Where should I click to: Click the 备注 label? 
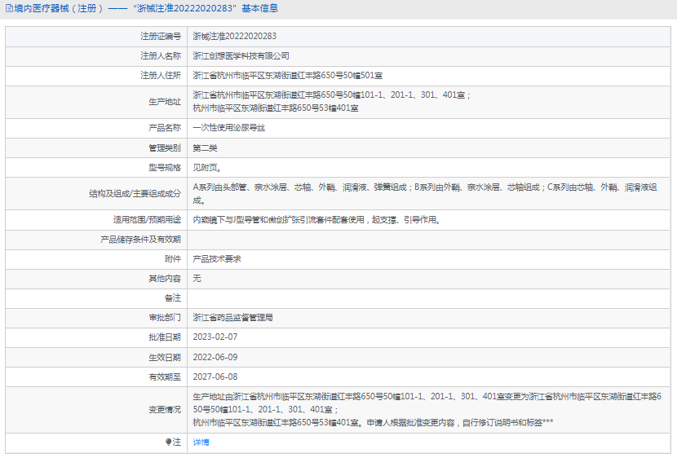[173, 298]
